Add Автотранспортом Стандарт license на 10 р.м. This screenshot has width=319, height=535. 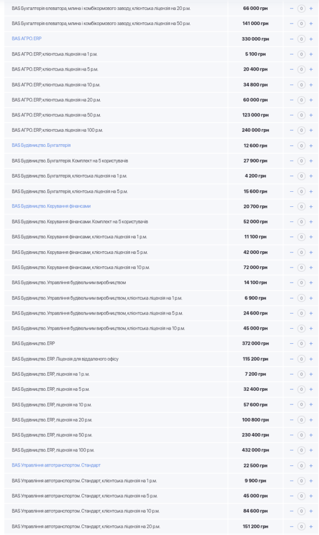pos(311,511)
